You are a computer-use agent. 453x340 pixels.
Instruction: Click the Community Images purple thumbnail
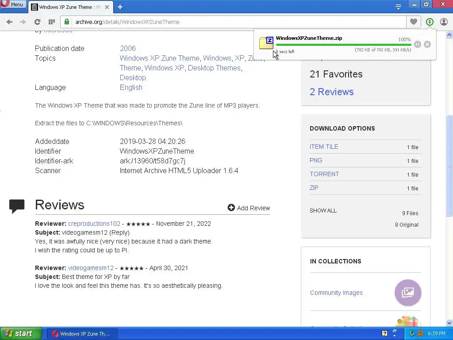[407, 293]
